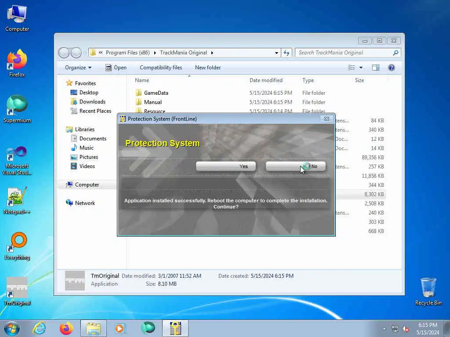The image size is (450, 337).
Task: Expand arrow after Program Files (x86)
Action: (155, 53)
